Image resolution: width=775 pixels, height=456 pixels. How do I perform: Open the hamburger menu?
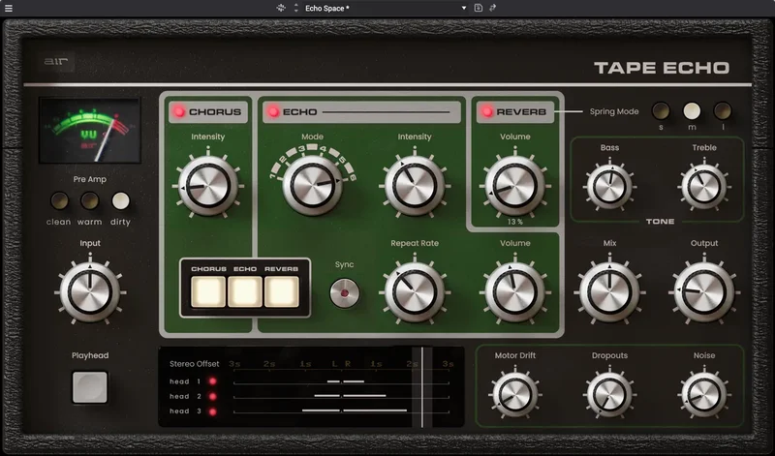9,9
